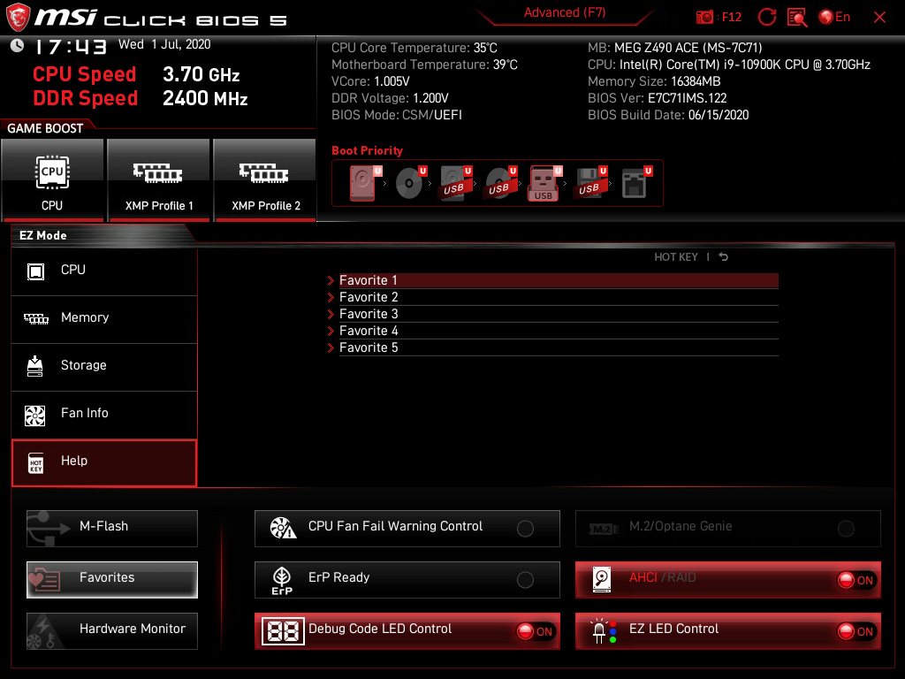Click the HOT KEY label
The image size is (905, 679).
676,257
